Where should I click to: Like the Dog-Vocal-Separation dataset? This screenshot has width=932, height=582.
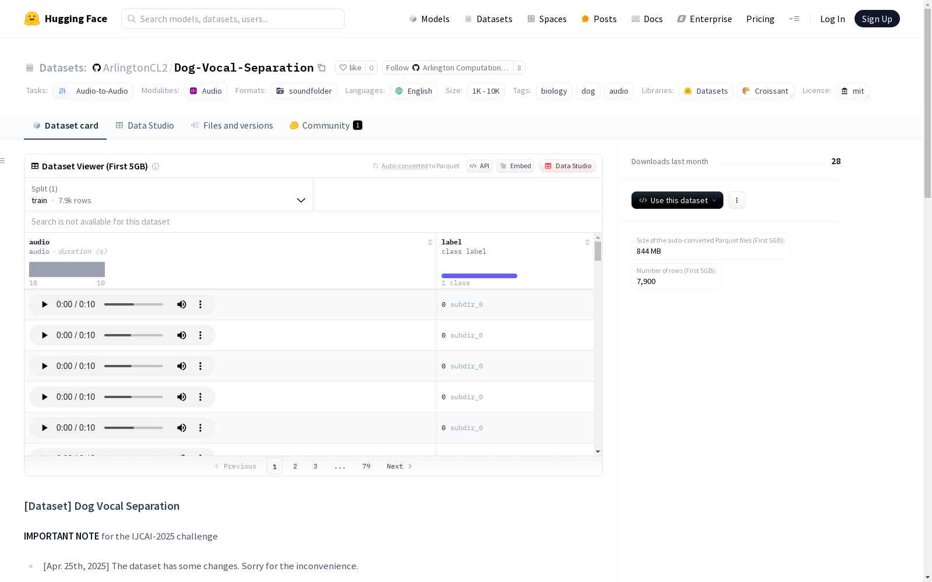[351, 68]
